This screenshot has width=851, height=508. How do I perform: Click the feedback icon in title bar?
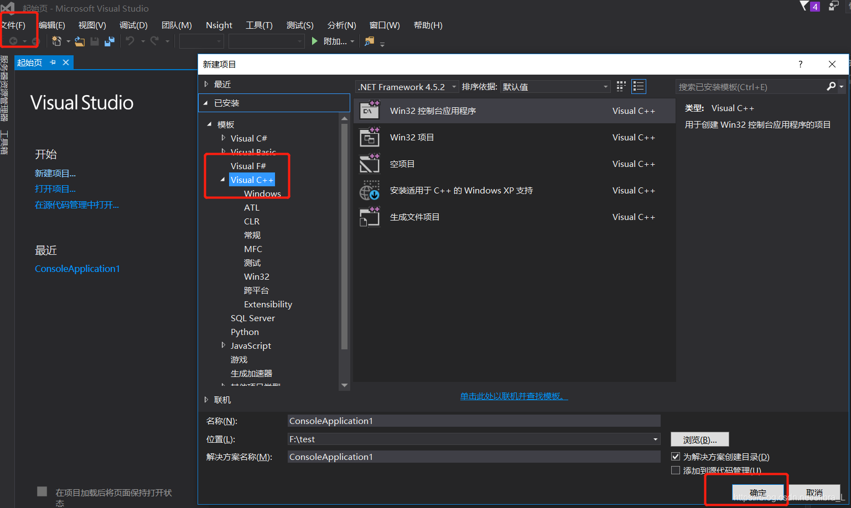click(x=834, y=6)
